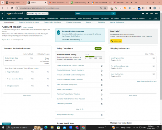Open Microsoft Store from the taskbar

(58, 127)
